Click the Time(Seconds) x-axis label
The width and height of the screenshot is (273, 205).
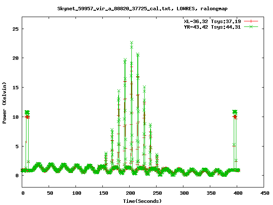click(142, 201)
